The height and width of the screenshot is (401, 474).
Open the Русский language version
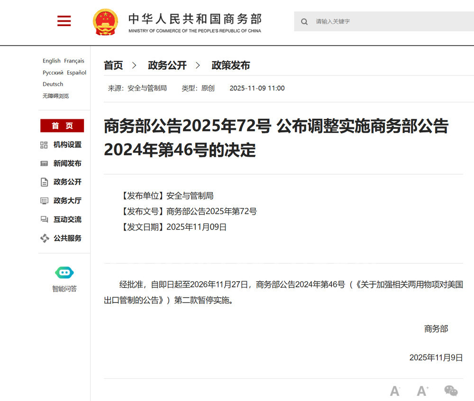(x=53, y=72)
